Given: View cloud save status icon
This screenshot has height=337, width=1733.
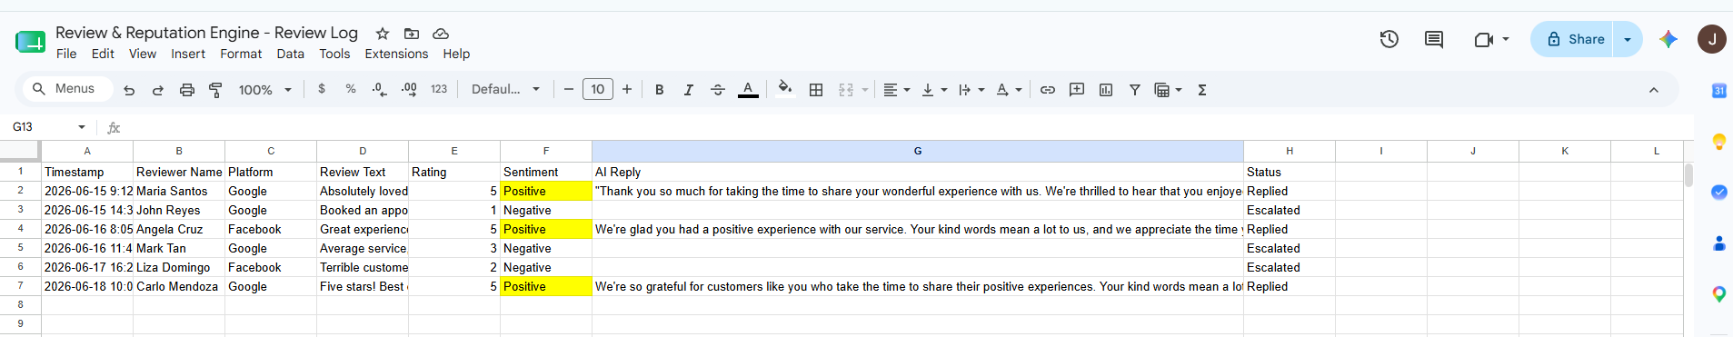Looking at the screenshot, I should coord(441,34).
